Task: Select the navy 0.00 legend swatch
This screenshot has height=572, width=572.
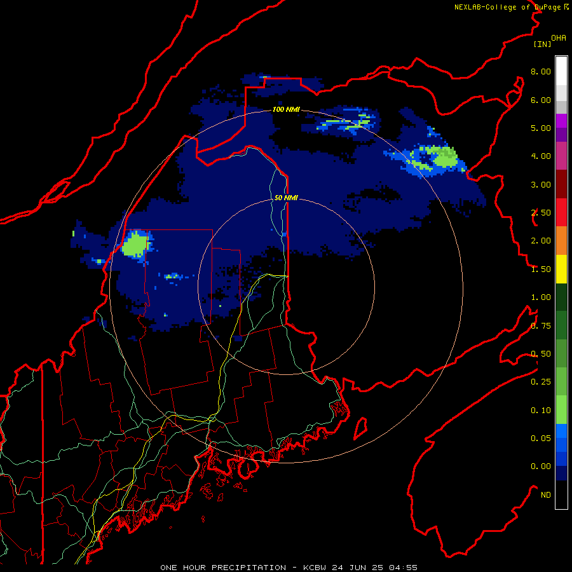Action: point(561,473)
